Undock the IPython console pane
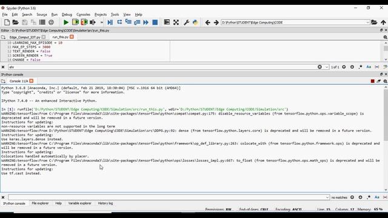The image size is (388, 218). (381, 74)
